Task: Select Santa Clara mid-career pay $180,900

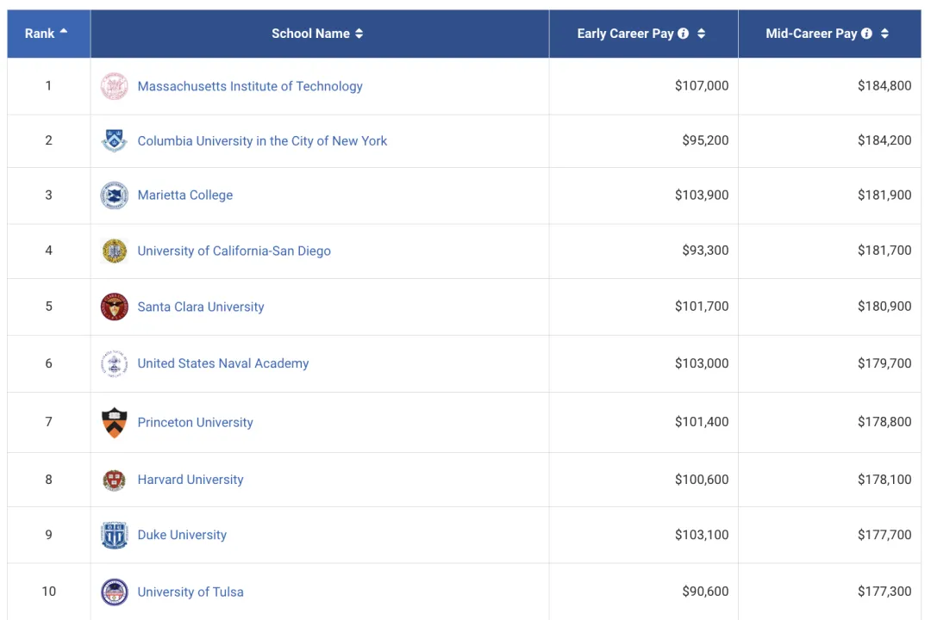Action: (884, 307)
